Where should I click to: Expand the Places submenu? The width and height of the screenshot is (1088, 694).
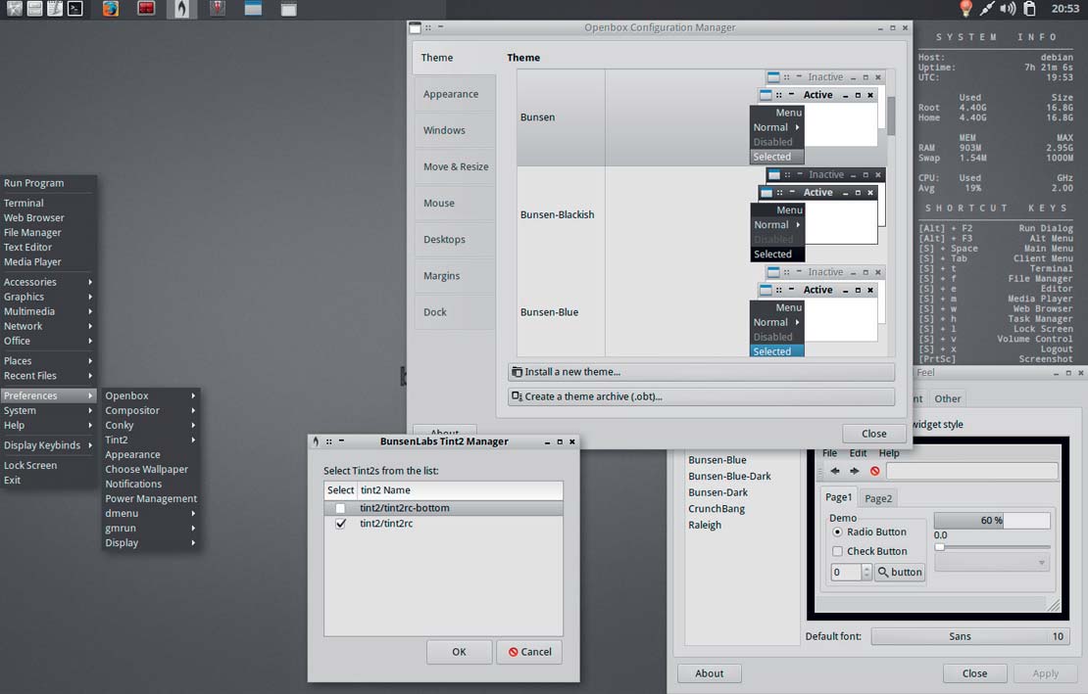(x=48, y=361)
